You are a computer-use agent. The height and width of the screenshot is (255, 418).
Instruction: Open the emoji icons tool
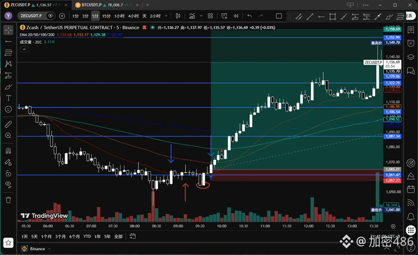(8, 109)
